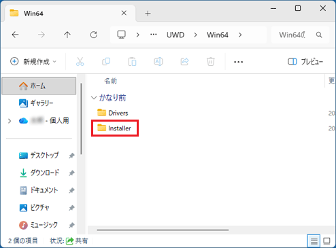Close the Win64 tab
336x248 pixels.
click(x=124, y=13)
